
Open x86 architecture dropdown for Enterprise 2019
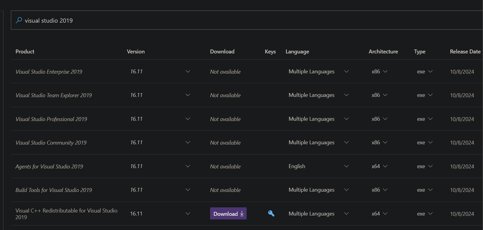[380, 72]
